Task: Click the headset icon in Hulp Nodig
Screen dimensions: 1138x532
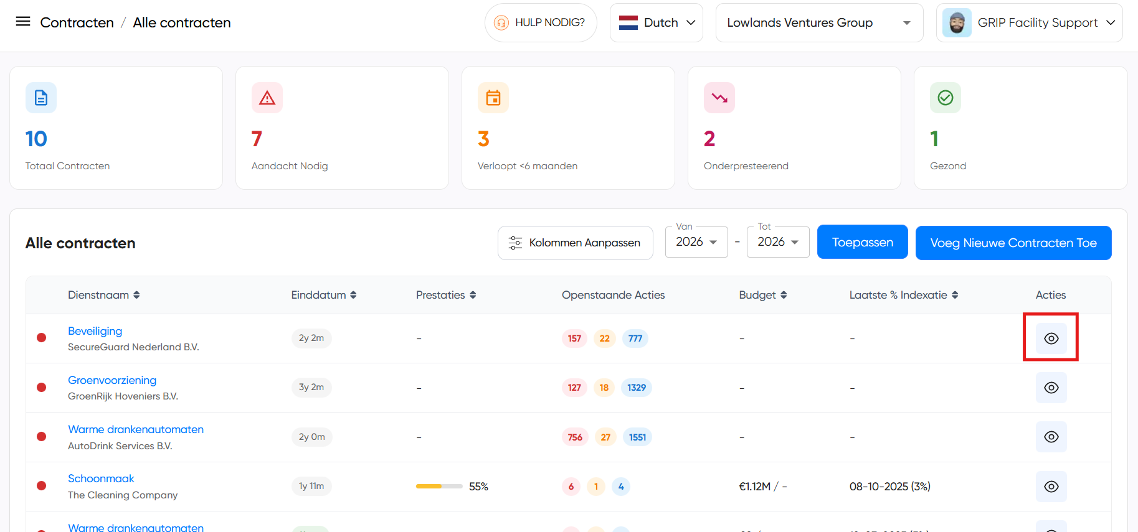Action: click(501, 23)
